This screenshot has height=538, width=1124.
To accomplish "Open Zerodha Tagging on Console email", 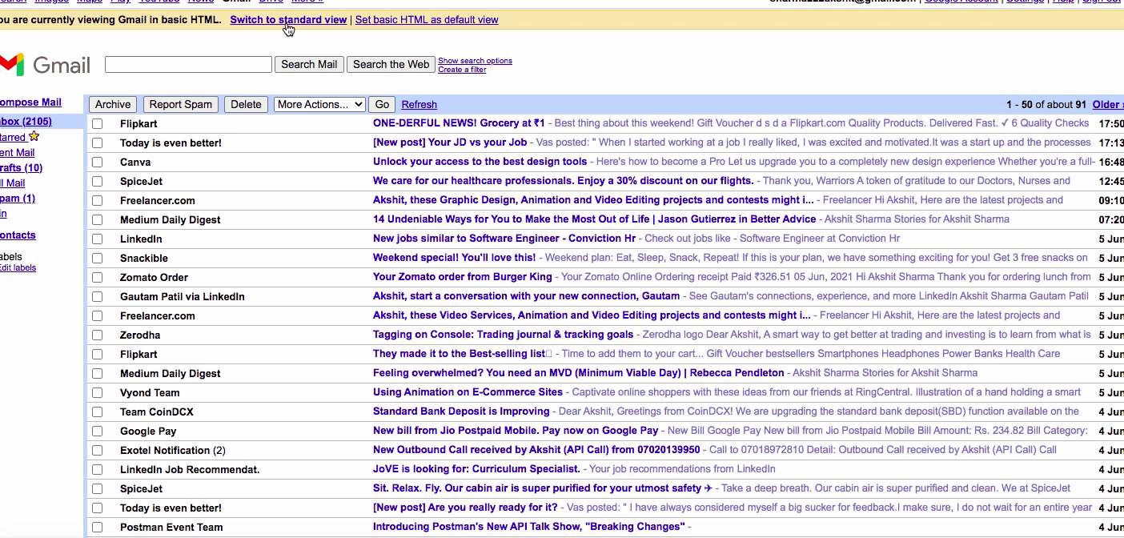I will click(504, 334).
